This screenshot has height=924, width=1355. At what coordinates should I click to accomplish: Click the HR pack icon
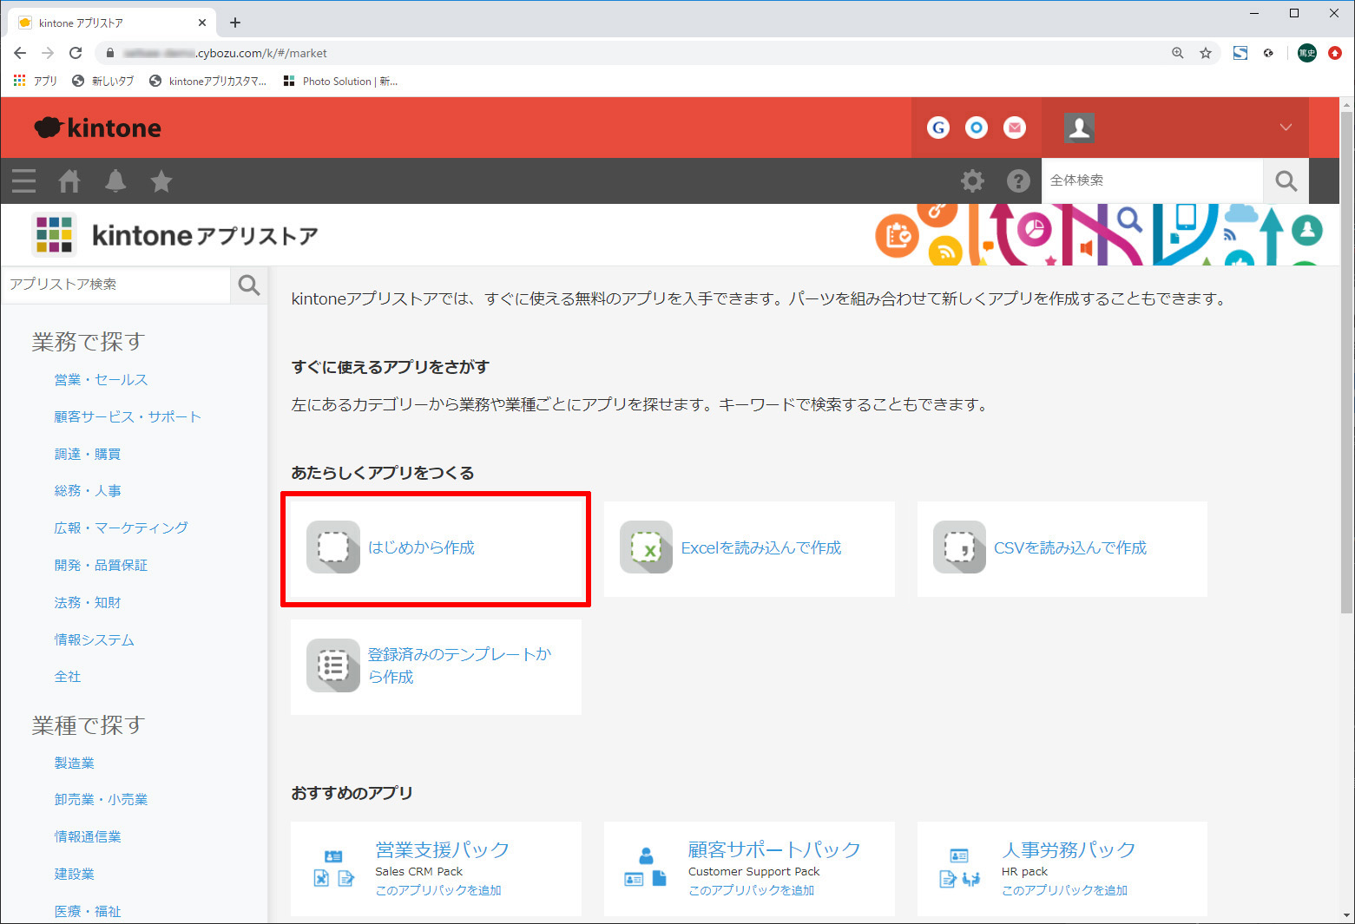click(959, 868)
